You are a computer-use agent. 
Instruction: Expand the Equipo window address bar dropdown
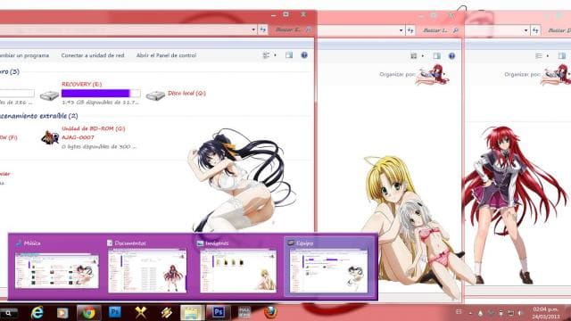(253, 29)
